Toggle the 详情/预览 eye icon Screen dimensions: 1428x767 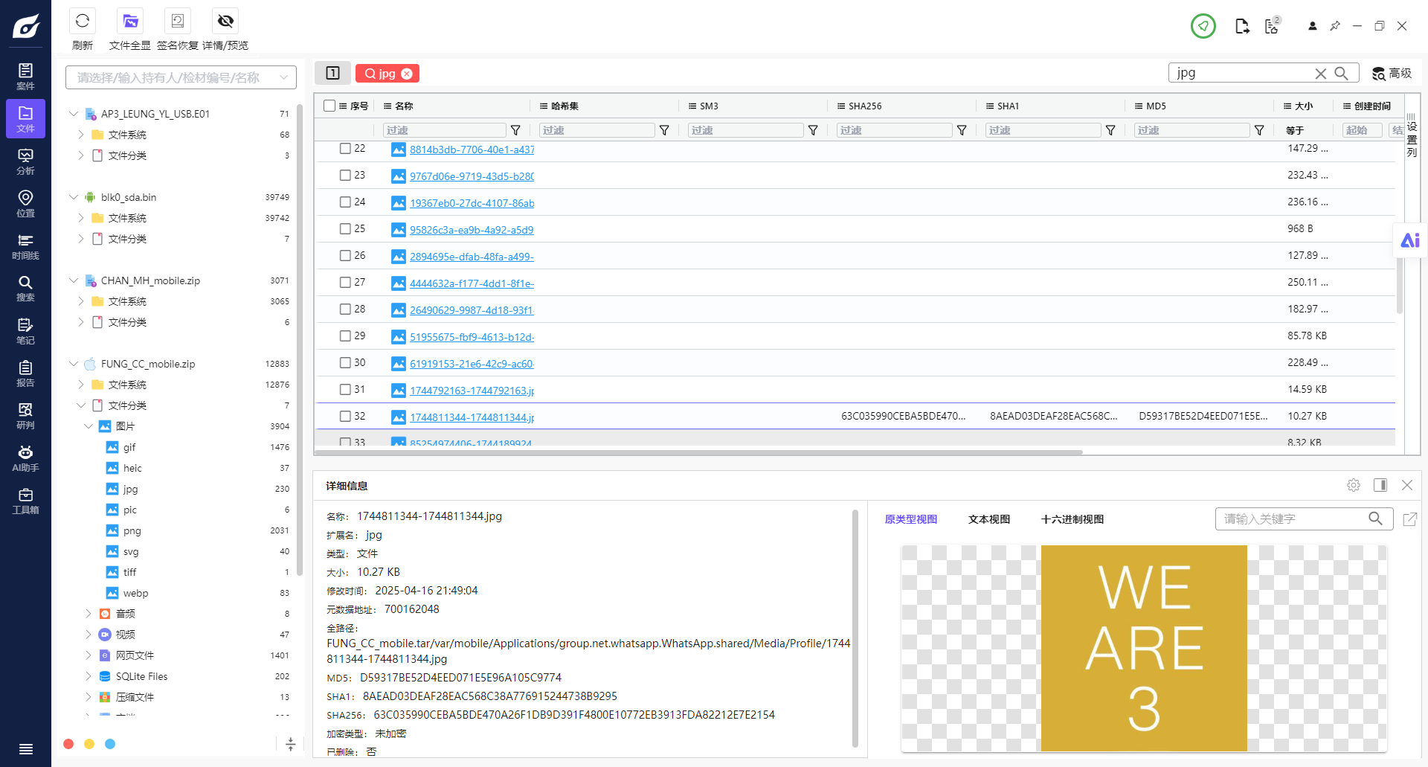click(225, 21)
